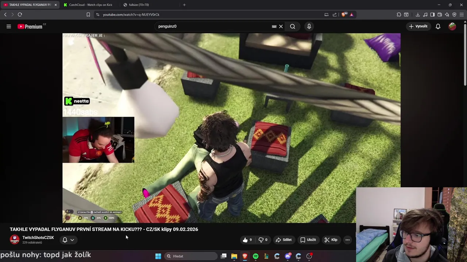The image size is (467, 262).
Task: Open Leo AI sparkle icon
Action: (x=447, y=15)
